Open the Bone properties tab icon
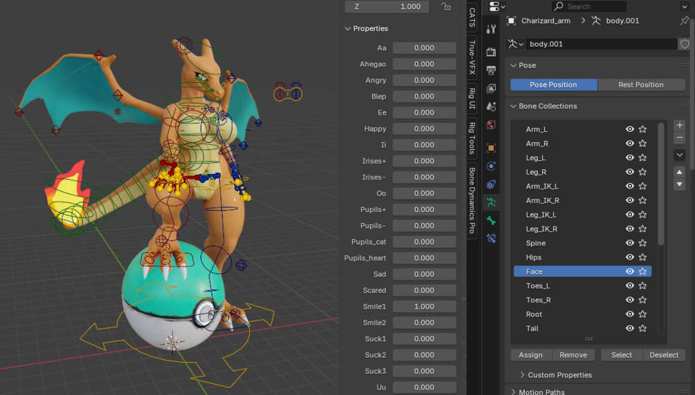The height and width of the screenshot is (395, 695). 491,220
